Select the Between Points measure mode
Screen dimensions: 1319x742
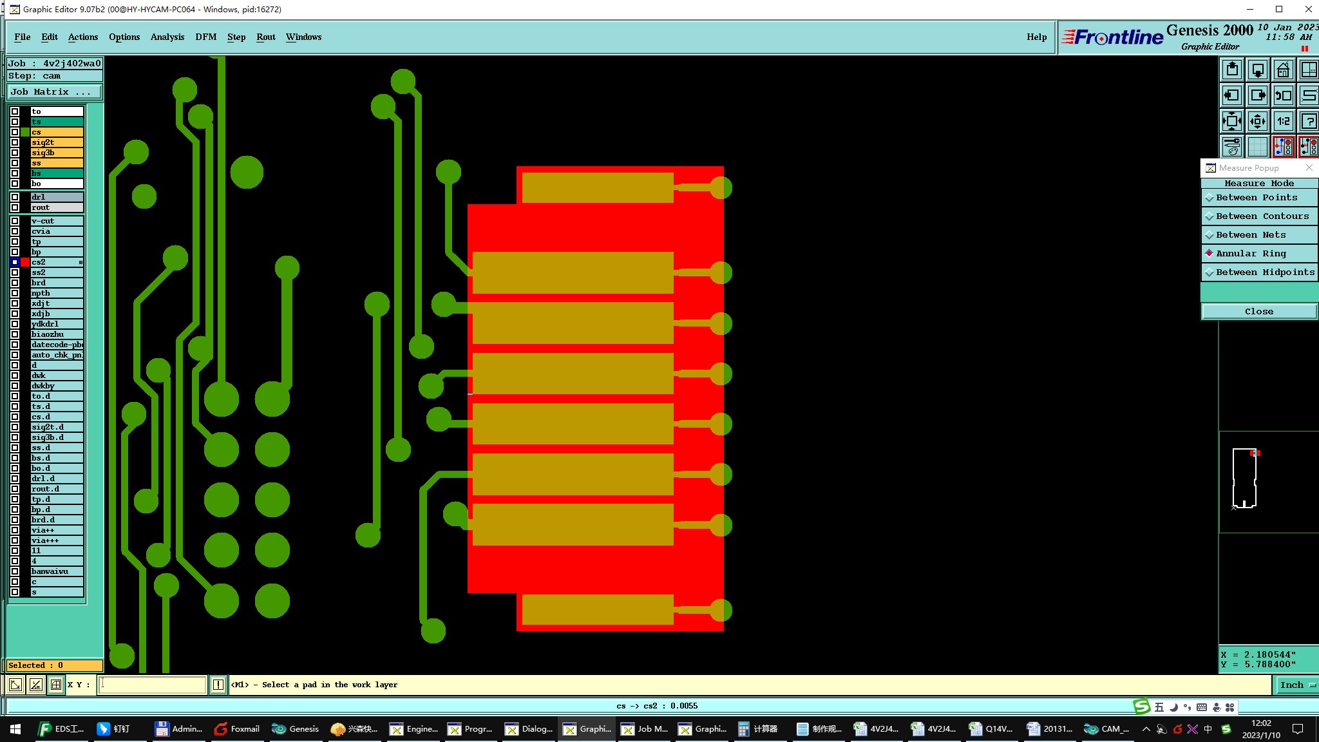point(1257,198)
